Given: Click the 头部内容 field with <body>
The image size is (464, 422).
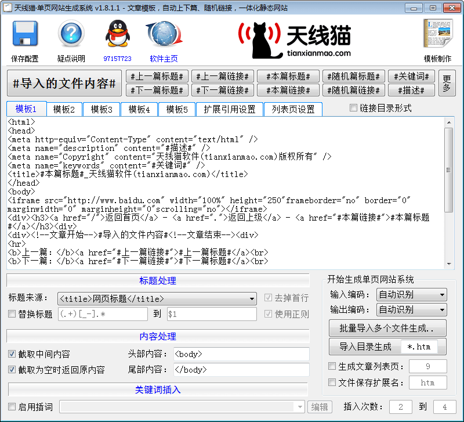Looking at the screenshot, I should coord(241,354).
